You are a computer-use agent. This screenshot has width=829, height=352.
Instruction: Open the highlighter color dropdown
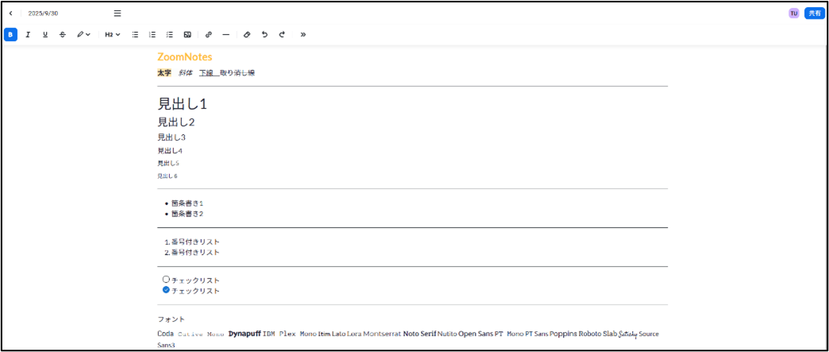[83, 34]
